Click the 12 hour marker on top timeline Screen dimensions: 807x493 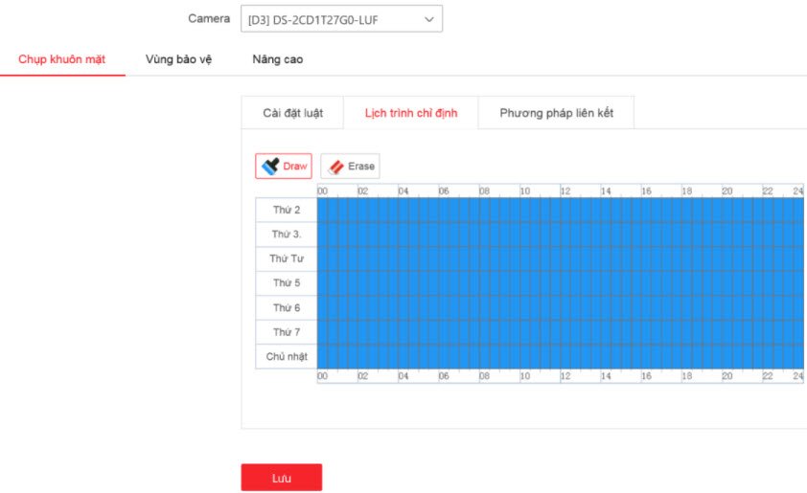coord(565,191)
